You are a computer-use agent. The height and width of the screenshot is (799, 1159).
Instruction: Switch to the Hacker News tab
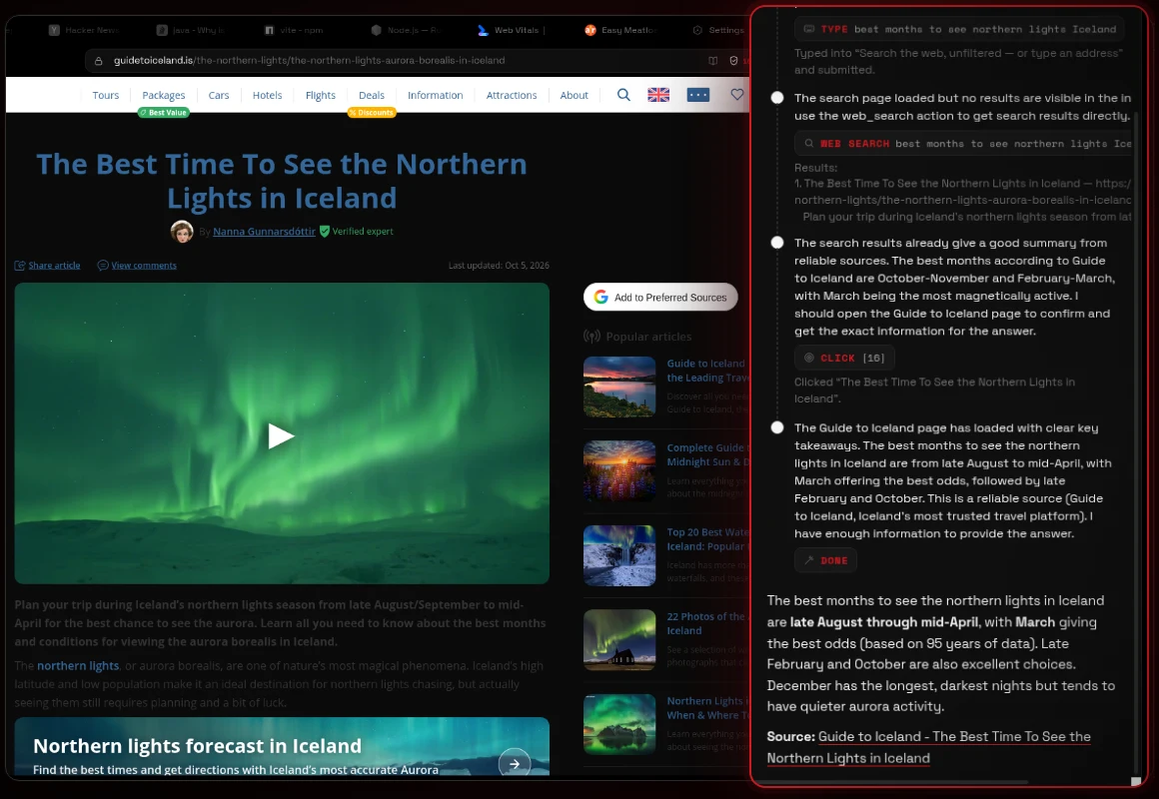coord(84,30)
